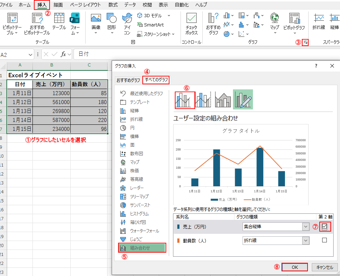The image size is (340, 276).
Task: Select the custom combination chart subtype icon
Action: click(x=243, y=99)
